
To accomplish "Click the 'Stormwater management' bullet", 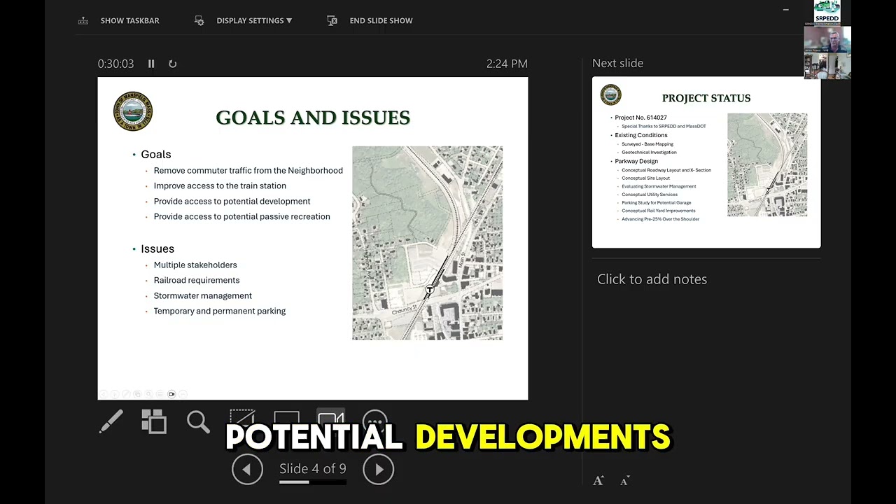I will (x=203, y=296).
